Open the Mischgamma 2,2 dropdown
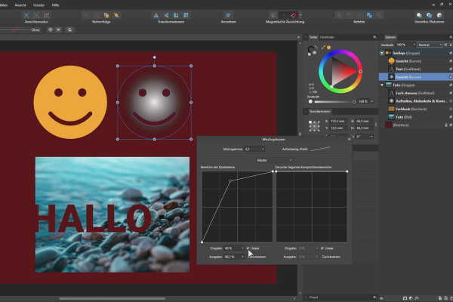Image resolution: width=453 pixels, height=302 pixels. (x=254, y=149)
